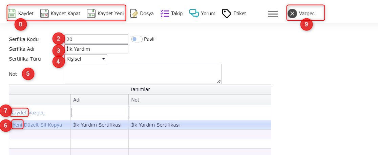Click the green Kaydet save icon
The image size is (378, 155).
[12, 14]
